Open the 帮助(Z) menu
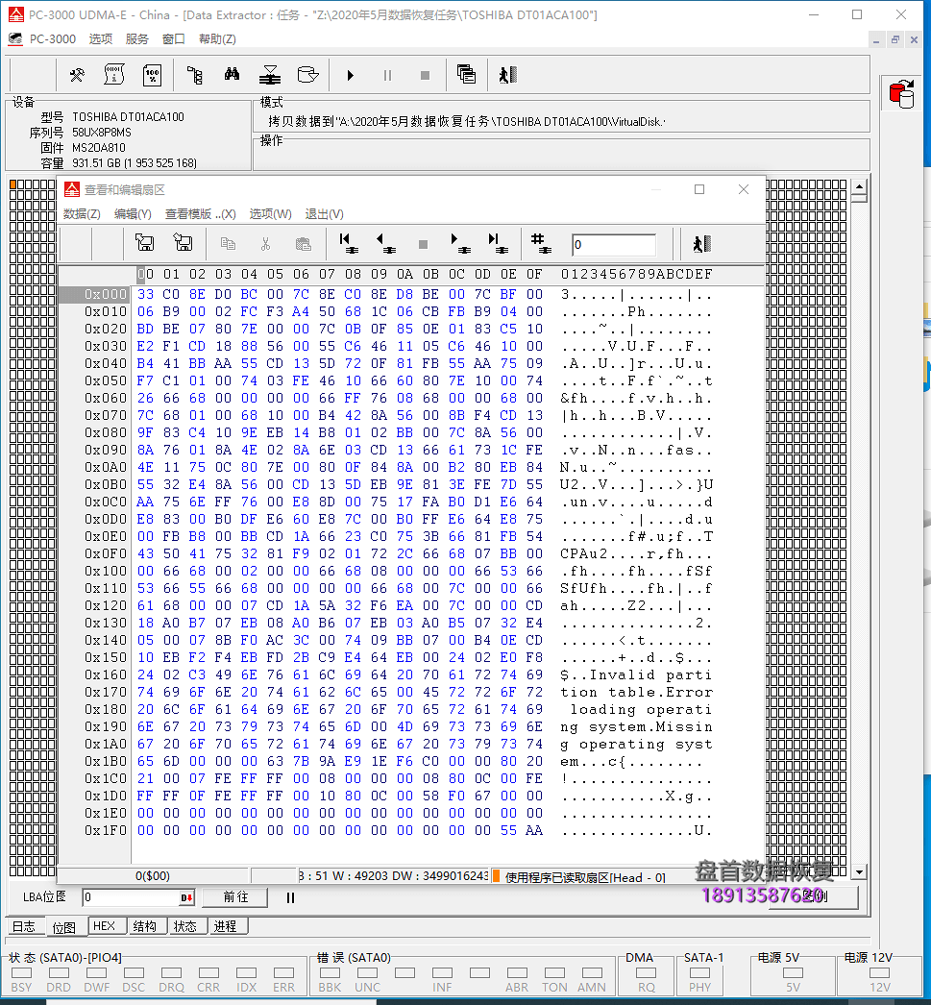 pyautogui.click(x=217, y=39)
